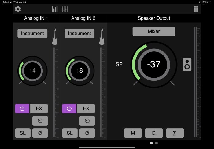This screenshot has width=214, height=149.
Task: Open FX for Analog IN 1
Action: 39,108
